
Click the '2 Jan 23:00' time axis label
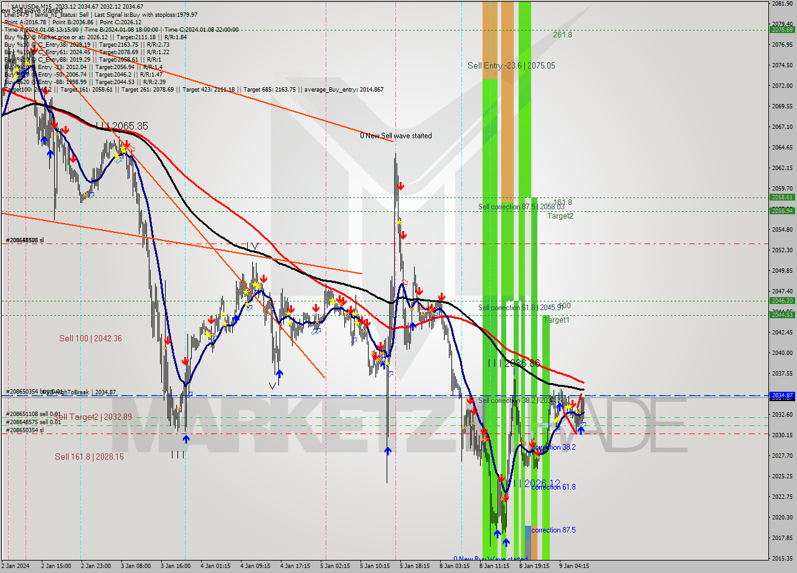96,566
